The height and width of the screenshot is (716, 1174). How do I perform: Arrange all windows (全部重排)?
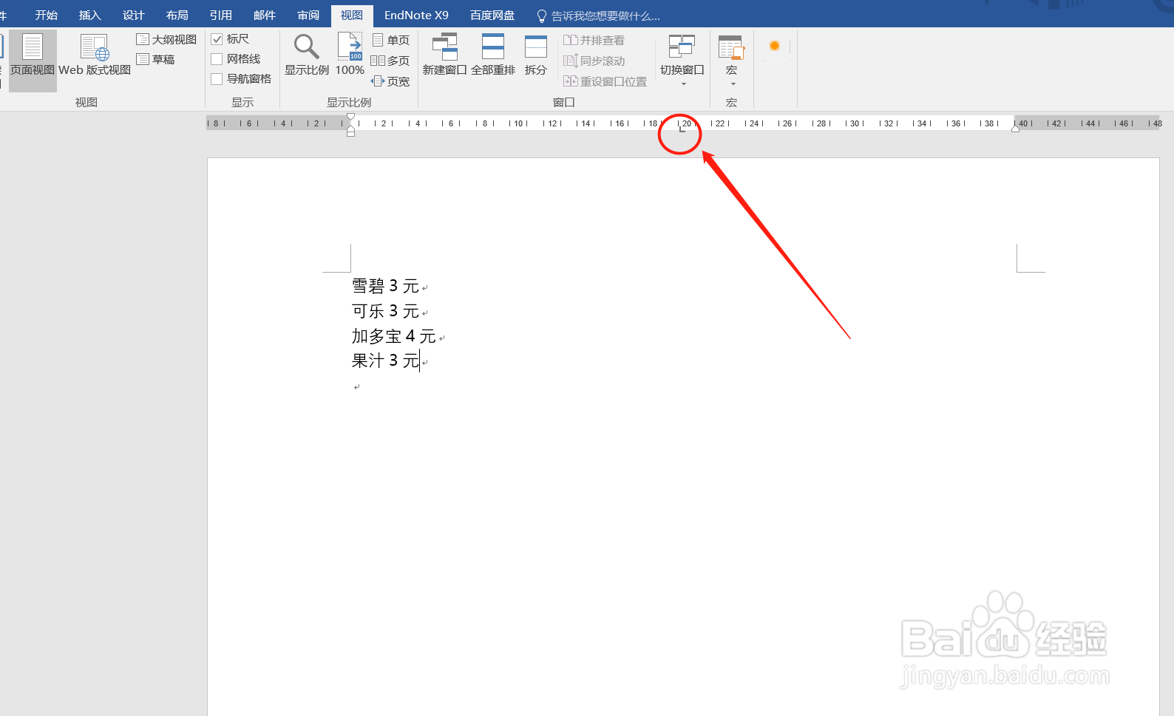coord(493,55)
